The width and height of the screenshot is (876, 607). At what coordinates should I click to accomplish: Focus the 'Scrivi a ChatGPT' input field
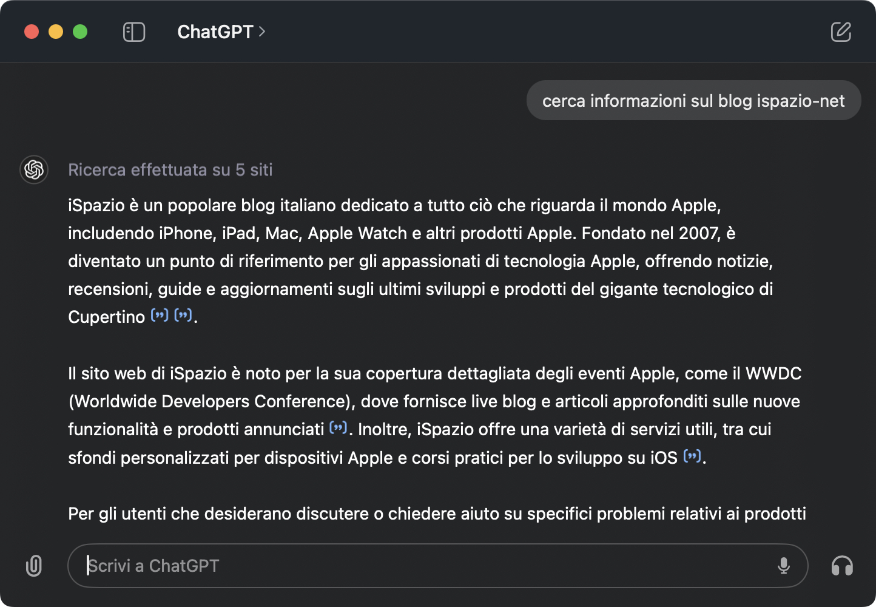coord(438,566)
